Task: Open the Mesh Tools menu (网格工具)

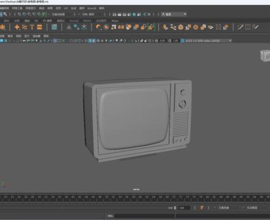Action: [x=17, y=8]
